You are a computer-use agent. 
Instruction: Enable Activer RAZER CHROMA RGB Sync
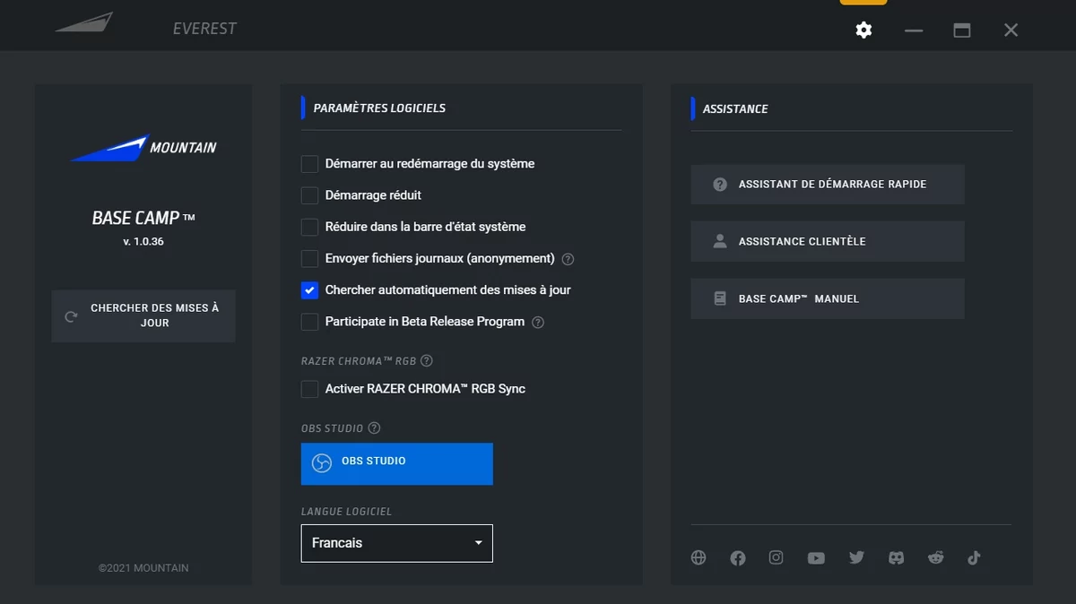[309, 389]
